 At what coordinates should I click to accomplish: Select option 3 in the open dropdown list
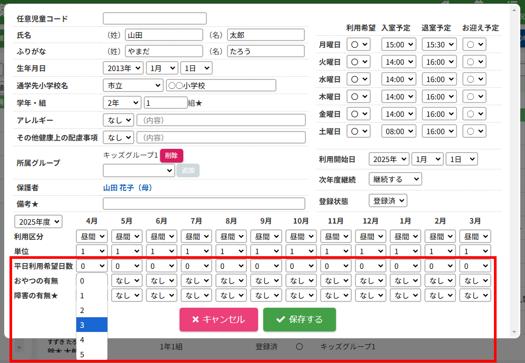[92, 325]
